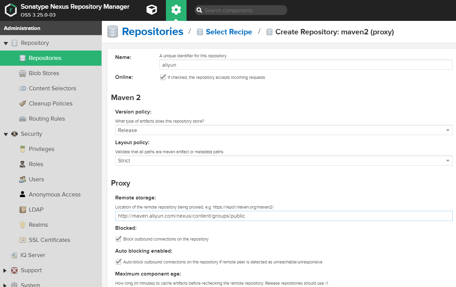Click the Realms shield icon
This screenshot has height=287, width=456.
pyautogui.click(x=23, y=225)
